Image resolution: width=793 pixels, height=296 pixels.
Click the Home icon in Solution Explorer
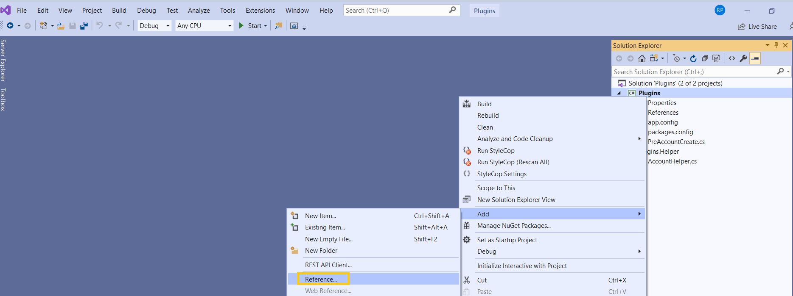click(x=642, y=58)
